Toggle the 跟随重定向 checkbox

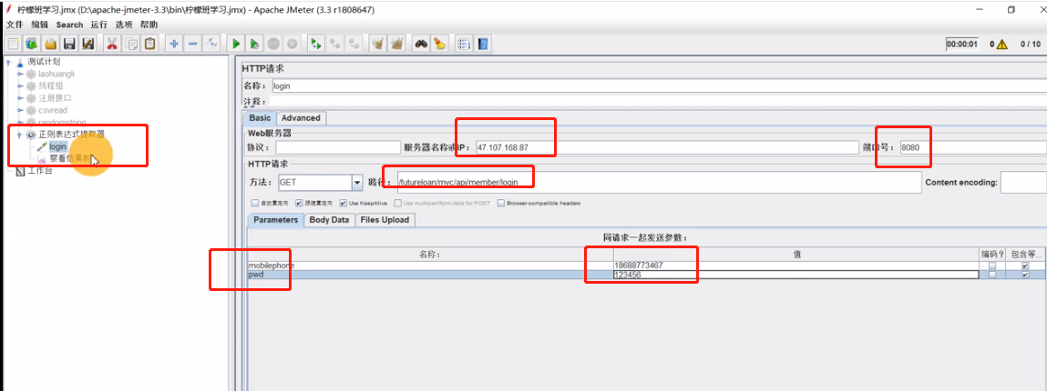coord(299,203)
